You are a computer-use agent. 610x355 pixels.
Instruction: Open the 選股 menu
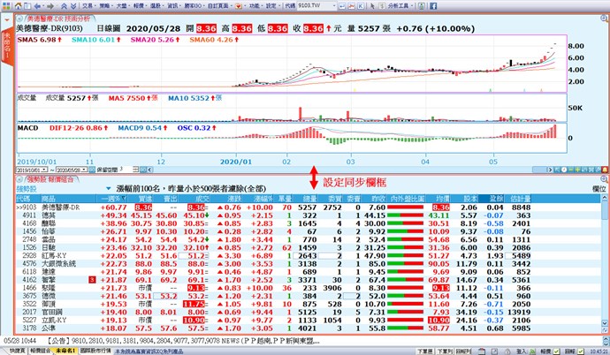point(156,6)
